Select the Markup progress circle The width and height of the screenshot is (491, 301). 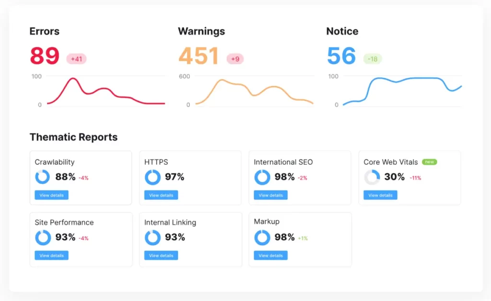[262, 237]
